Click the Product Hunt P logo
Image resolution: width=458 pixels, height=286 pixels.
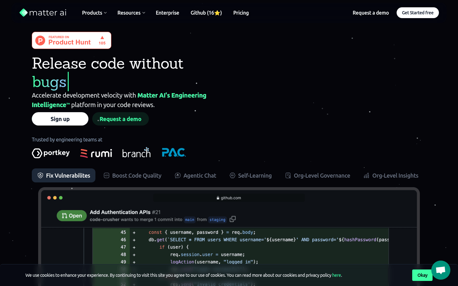click(x=40, y=40)
